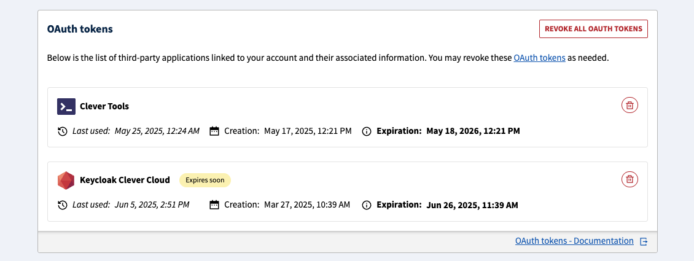This screenshot has width=694, height=261.
Task: Click the Revoke All OAuth Tokens button
Action: (x=593, y=29)
